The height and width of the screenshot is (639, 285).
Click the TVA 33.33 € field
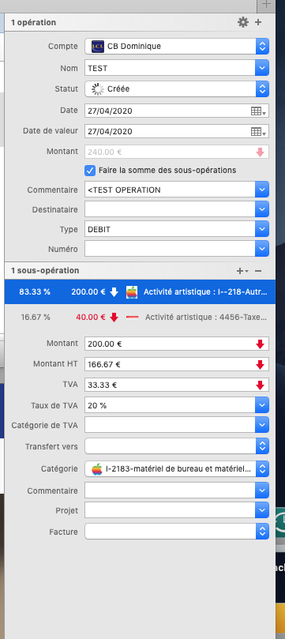[177, 385]
